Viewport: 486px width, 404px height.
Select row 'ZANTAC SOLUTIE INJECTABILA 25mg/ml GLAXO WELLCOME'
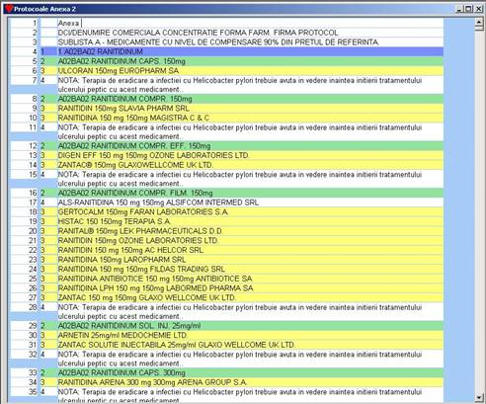[250, 345]
